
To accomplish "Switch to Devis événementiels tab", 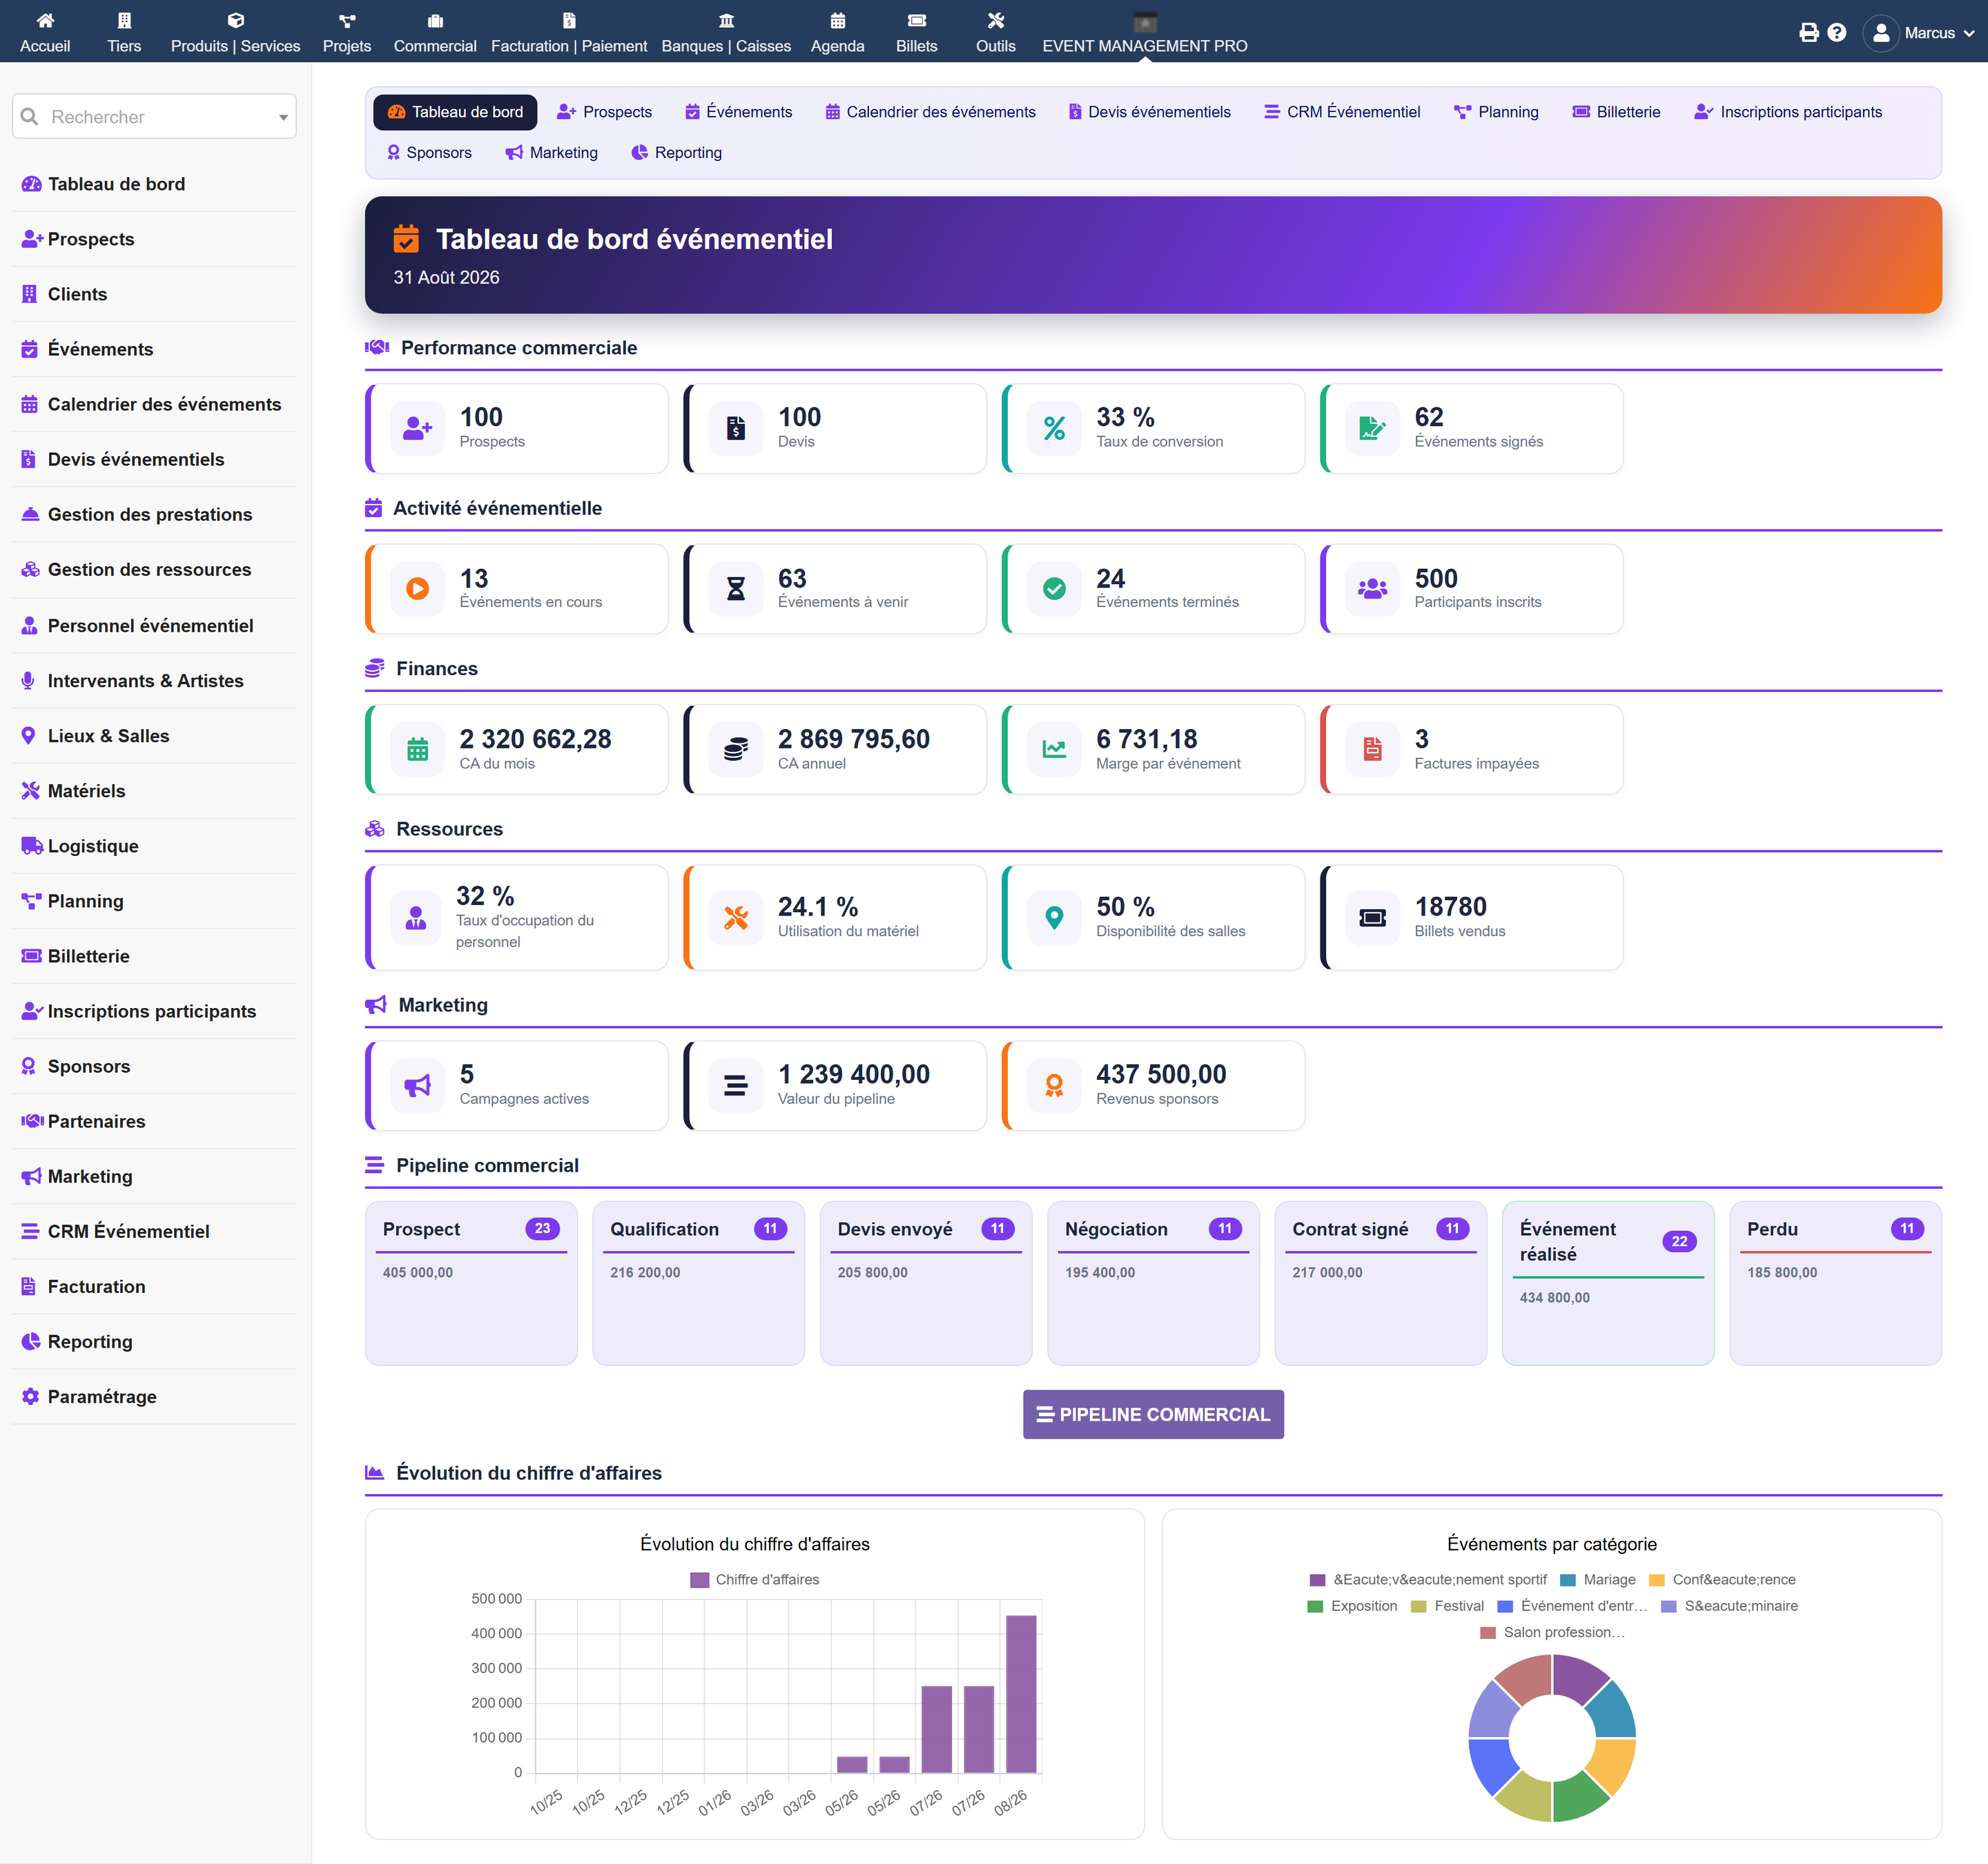I will 1149,112.
